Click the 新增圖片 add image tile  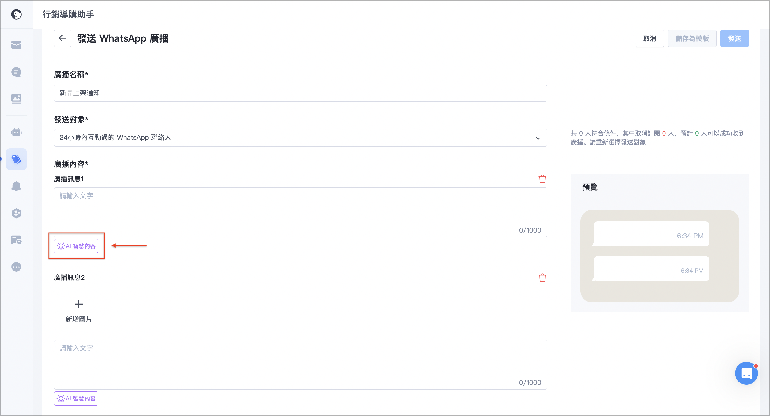point(79,311)
